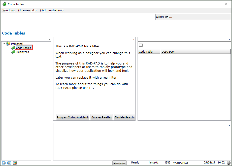Sort by Description column header

pos(195,51)
